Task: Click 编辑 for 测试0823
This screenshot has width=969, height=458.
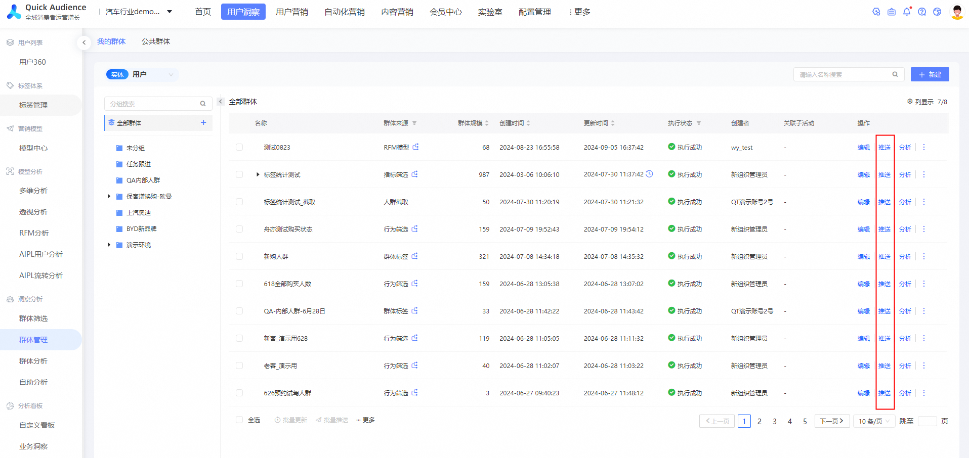Action: point(864,147)
